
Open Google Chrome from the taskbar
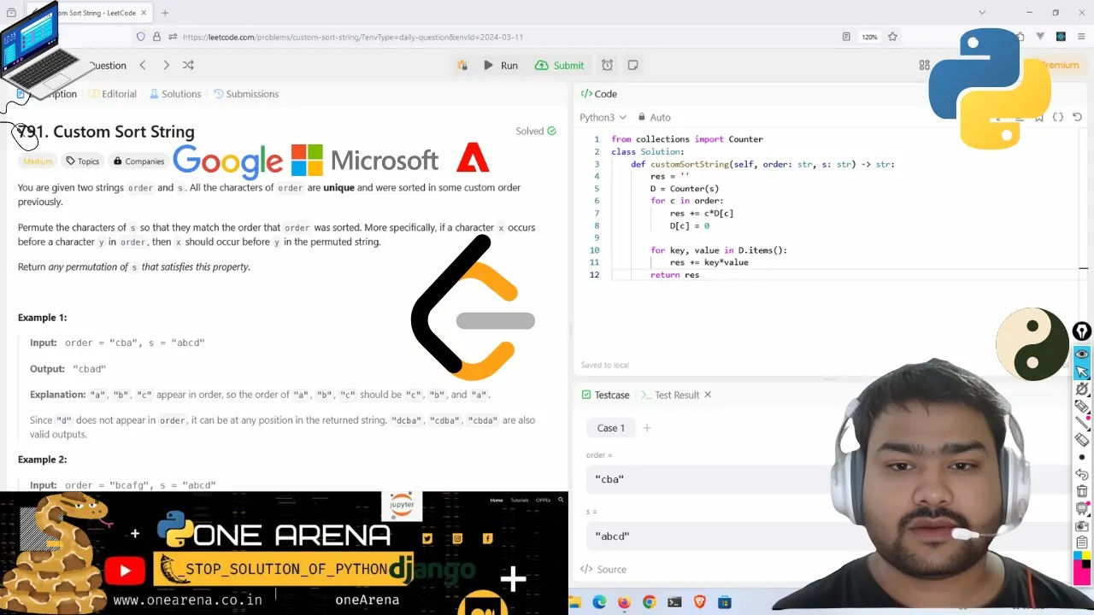click(x=649, y=602)
